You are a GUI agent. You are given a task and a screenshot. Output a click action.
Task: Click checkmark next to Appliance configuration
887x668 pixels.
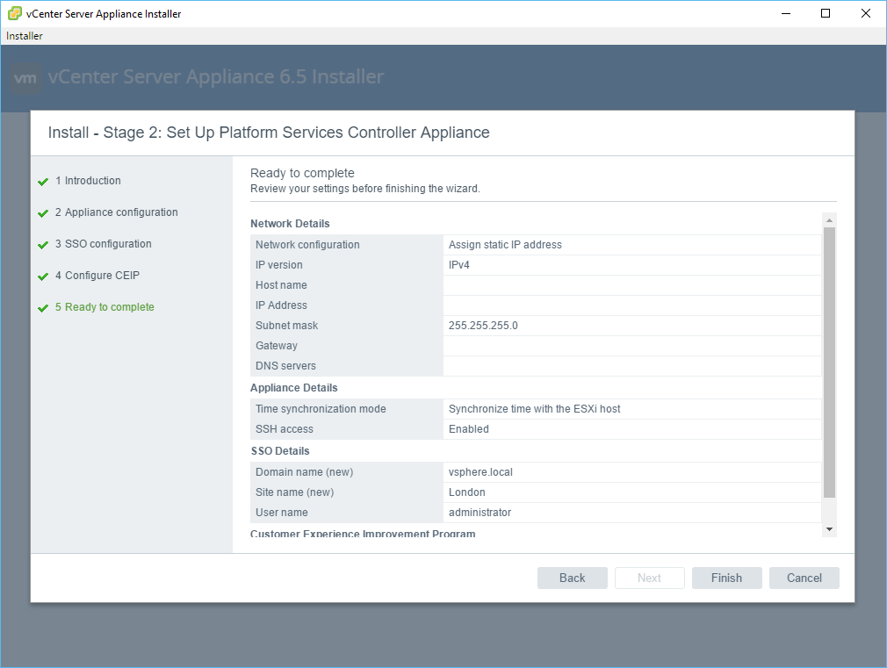click(x=43, y=213)
